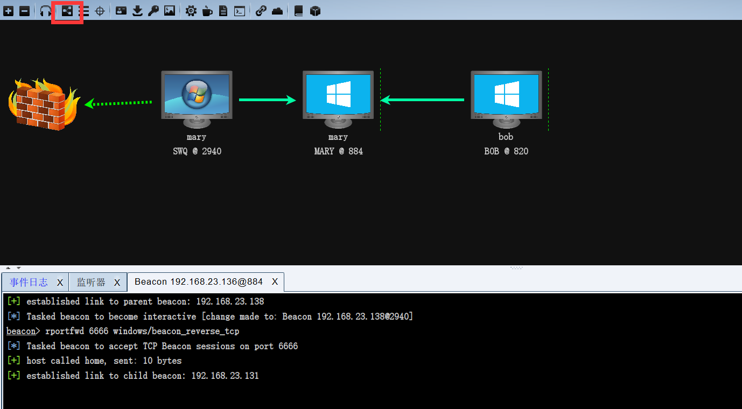Screen dimensions: 742x409
Task: Select Beacon 192.168.23.136@884 tab
Action: point(199,282)
